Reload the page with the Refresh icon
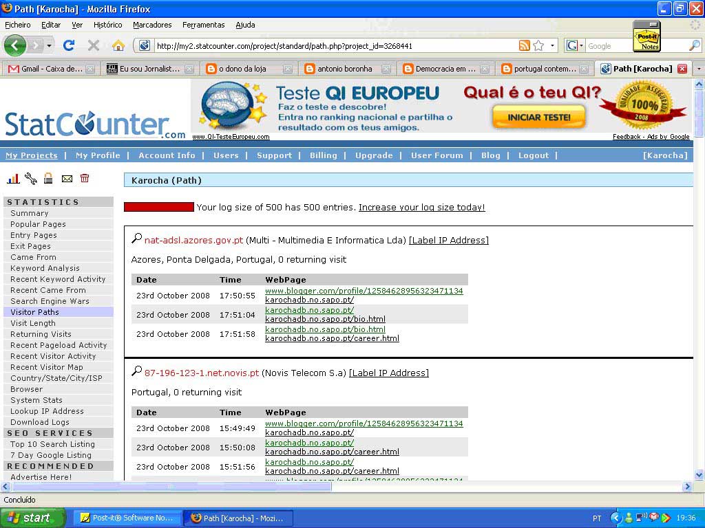 [68, 45]
